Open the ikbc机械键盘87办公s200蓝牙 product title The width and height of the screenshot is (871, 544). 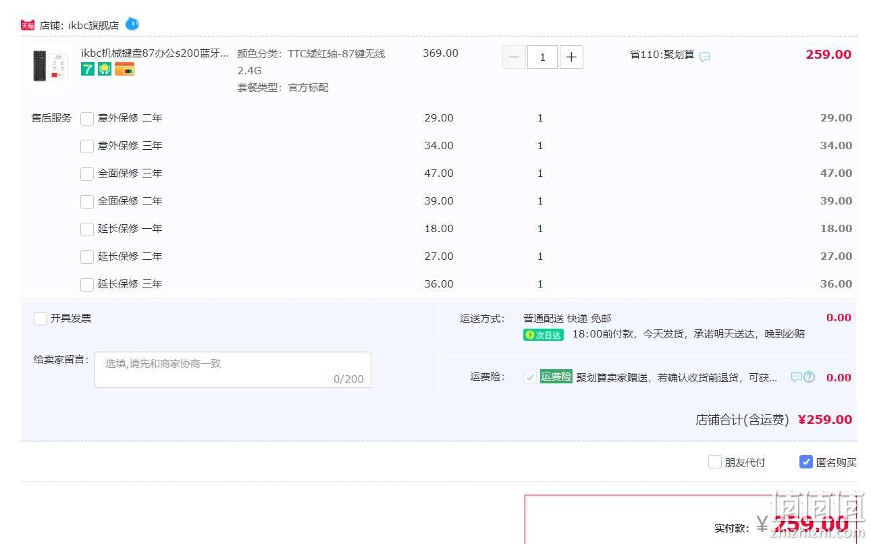[x=155, y=54]
